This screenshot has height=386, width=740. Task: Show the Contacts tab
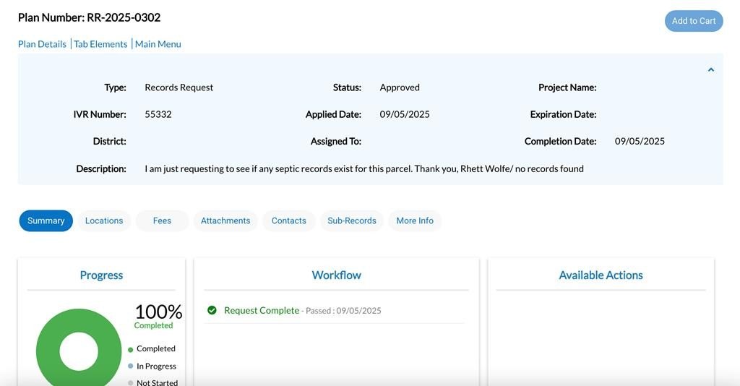pos(289,220)
